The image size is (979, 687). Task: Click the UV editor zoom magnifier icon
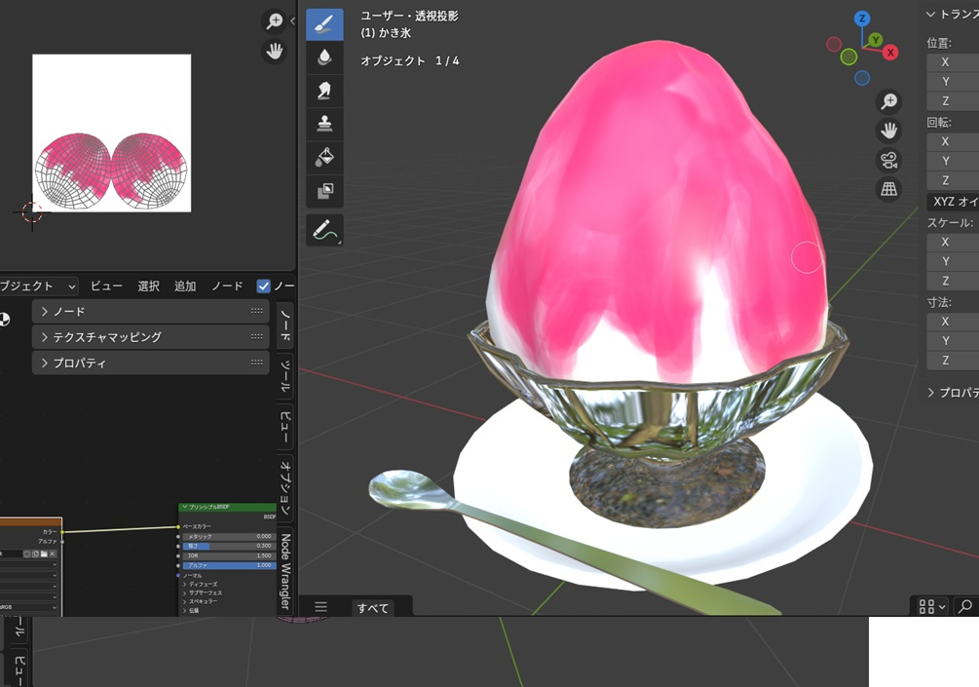coord(274,21)
